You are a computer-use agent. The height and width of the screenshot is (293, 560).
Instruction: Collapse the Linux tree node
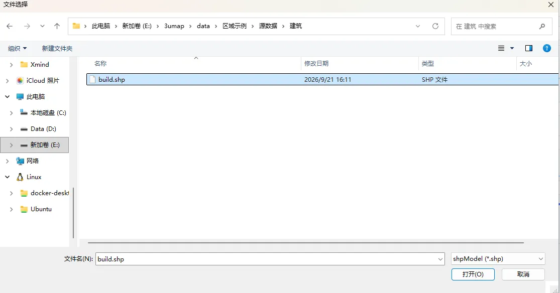click(7, 177)
